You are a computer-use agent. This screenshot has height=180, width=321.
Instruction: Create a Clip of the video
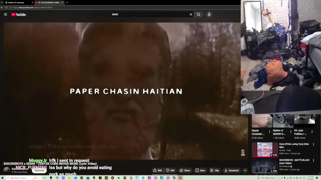click(x=214, y=170)
